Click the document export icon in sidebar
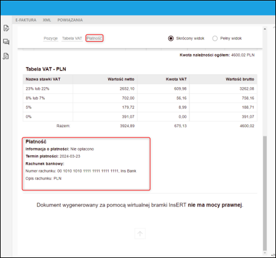Image resolution: width=276 pixels, height=258 pixels. coord(6,56)
